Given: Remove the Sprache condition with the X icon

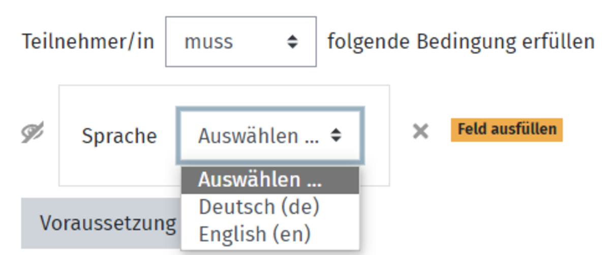Looking at the screenshot, I should click(x=420, y=132).
